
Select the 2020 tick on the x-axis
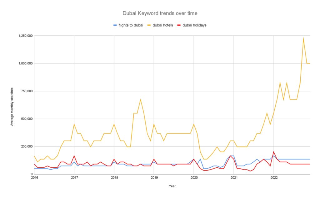(194, 178)
